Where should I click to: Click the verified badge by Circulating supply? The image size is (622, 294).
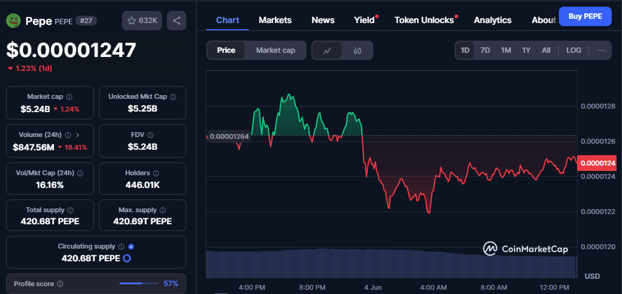(131, 247)
